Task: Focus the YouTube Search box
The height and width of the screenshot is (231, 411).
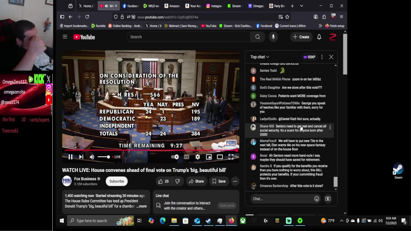Action: point(188,37)
